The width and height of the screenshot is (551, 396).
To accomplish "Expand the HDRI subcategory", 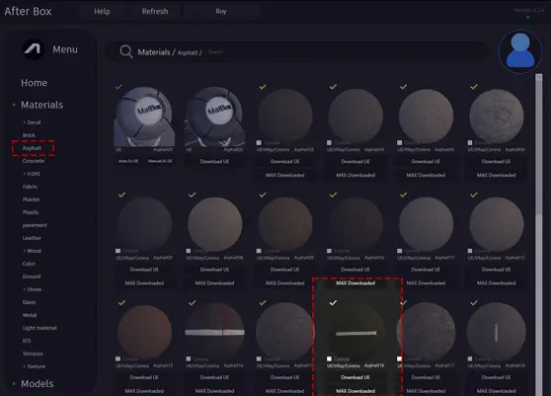I will coord(32,174).
